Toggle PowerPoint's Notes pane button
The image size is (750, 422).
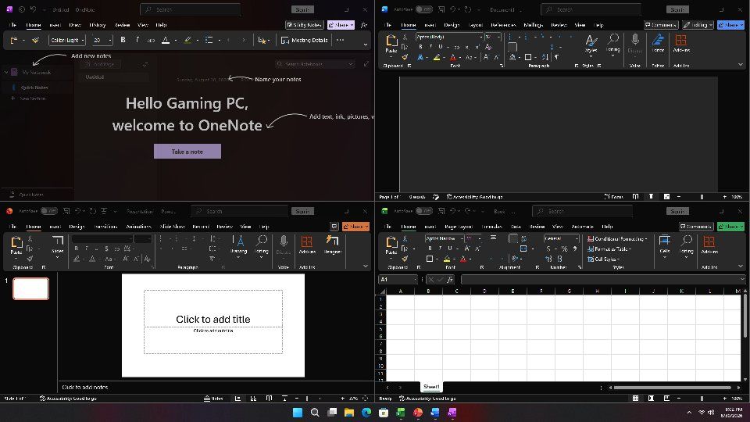[x=213, y=398]
